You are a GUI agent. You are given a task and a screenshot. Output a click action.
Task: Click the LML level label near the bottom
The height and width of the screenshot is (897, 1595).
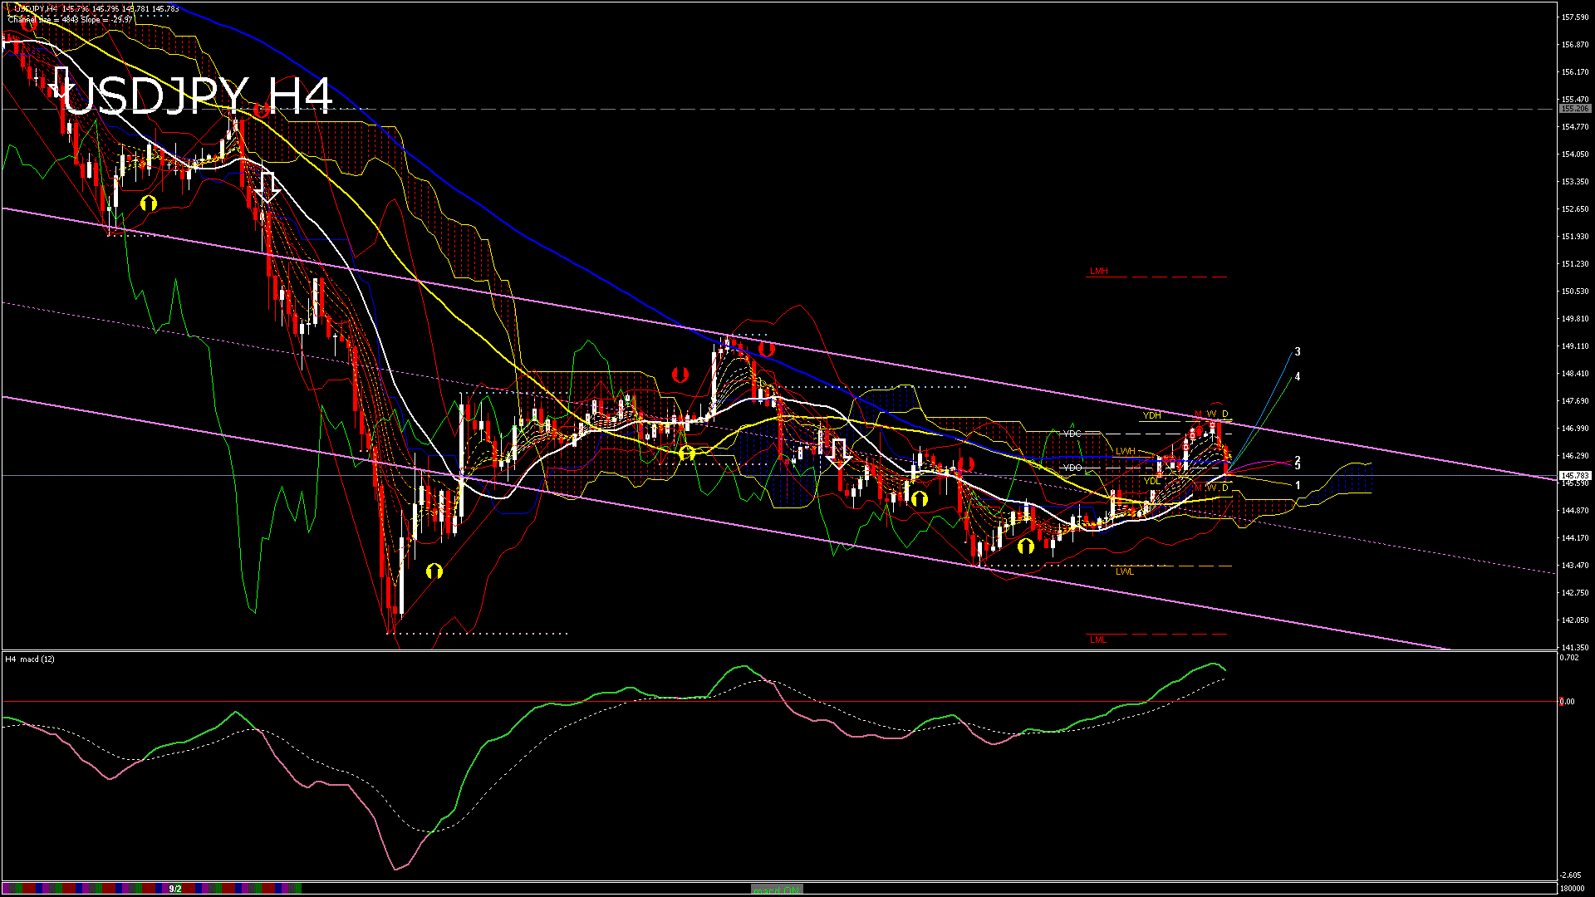1098,640
